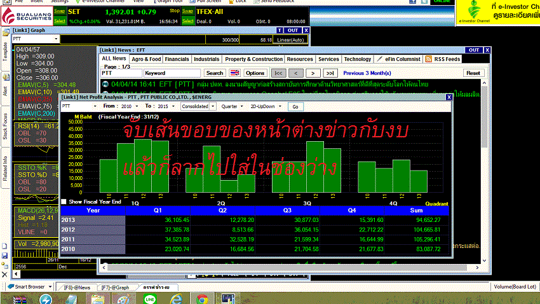Open Internet Explorer from the taskbar
This screenshot has height=304, width=540.
(x=176, y=299)
